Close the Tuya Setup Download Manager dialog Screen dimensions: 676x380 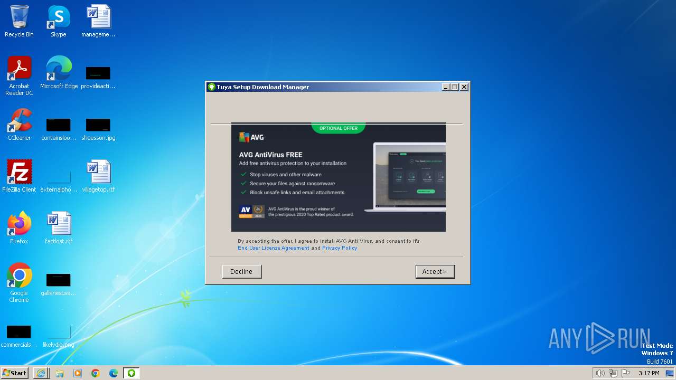464,87
